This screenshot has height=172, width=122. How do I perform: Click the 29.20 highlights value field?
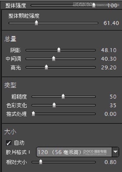click(x=109, y=68)
